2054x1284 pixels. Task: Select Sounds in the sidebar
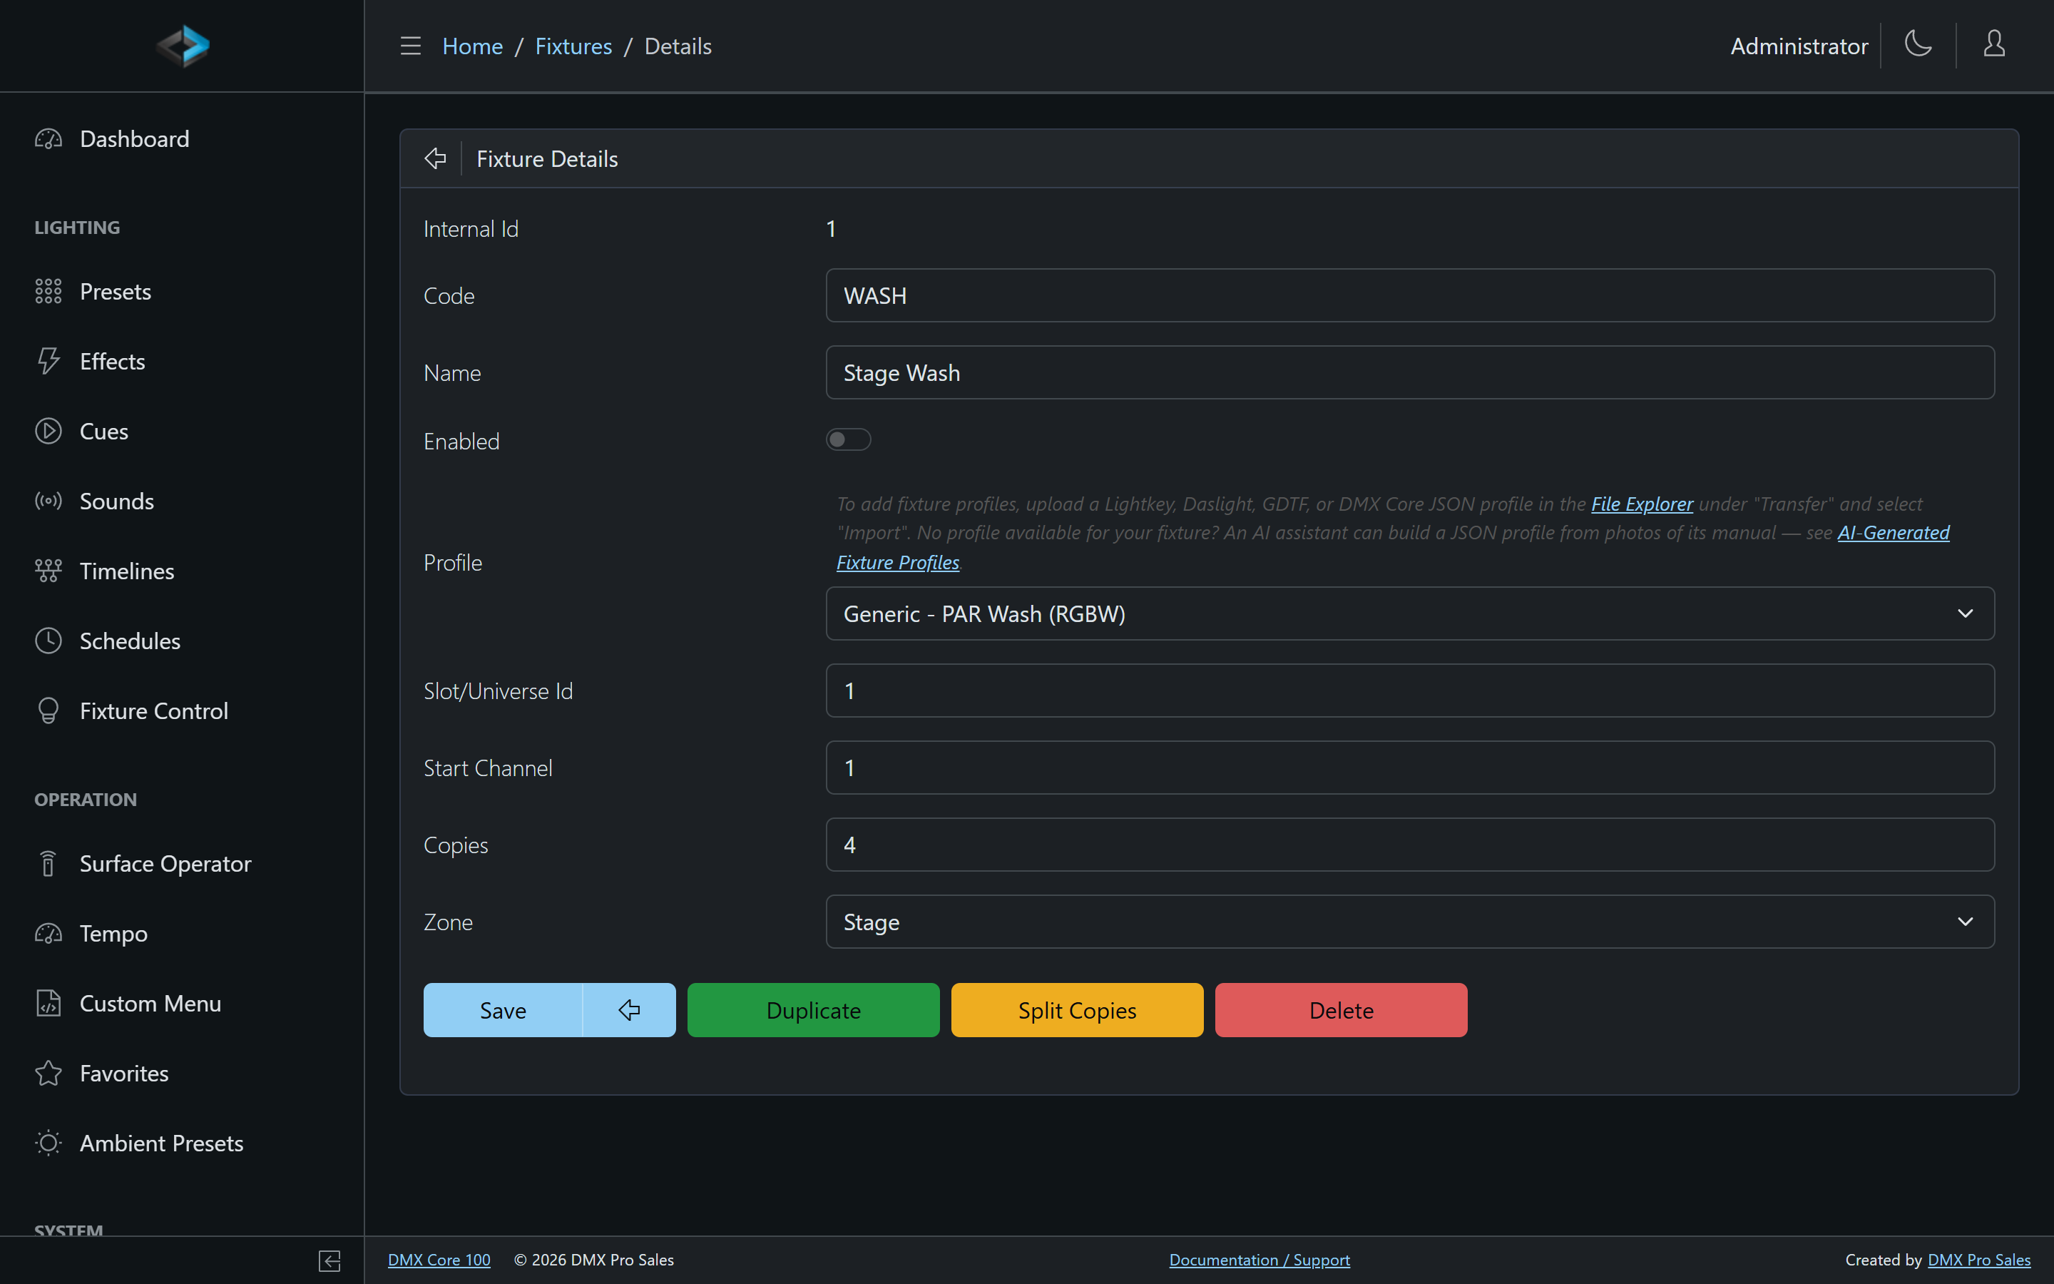182,501
